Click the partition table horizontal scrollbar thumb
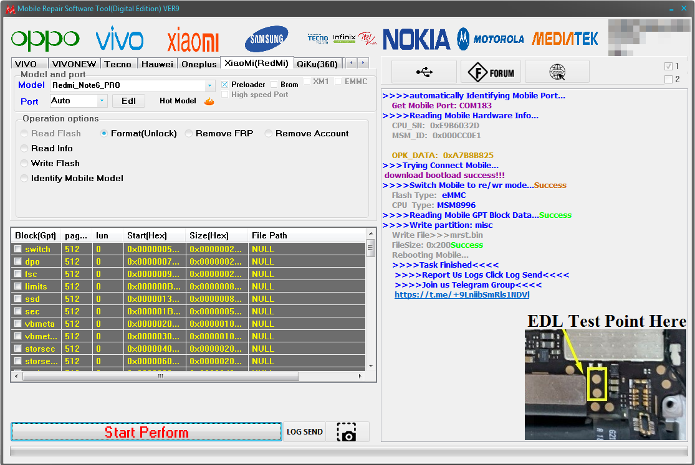This screenshot has height=465, width=695. [x=161, y=377]
